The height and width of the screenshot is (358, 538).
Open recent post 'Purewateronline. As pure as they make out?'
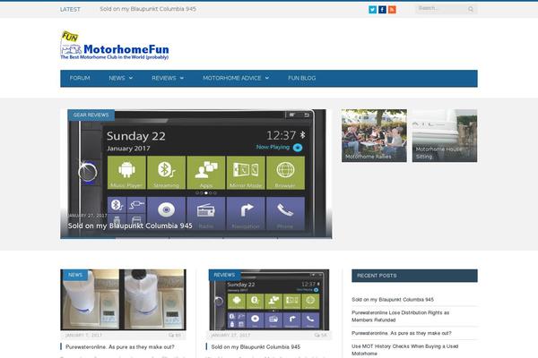[402, 333]
